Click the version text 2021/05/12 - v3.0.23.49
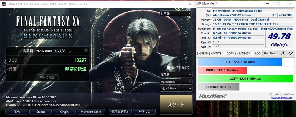 click(x=281, y=95)
